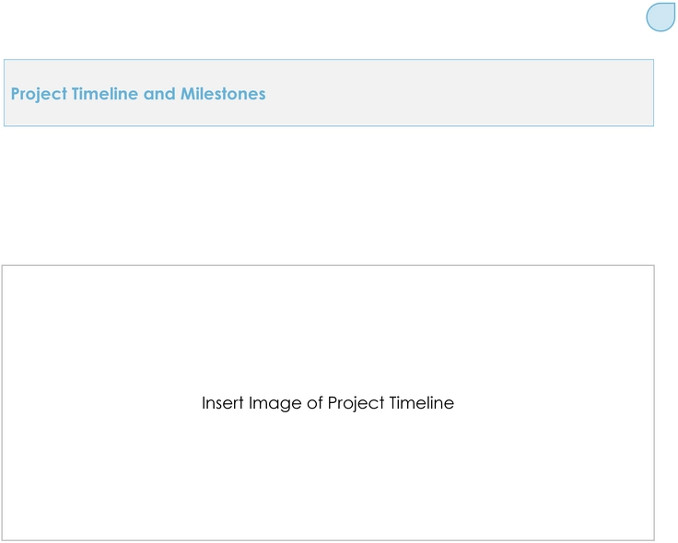The width and height of the screenshot is (678, 543).
Task: Click the top border of image placeholder box
Action: (328, 265)
